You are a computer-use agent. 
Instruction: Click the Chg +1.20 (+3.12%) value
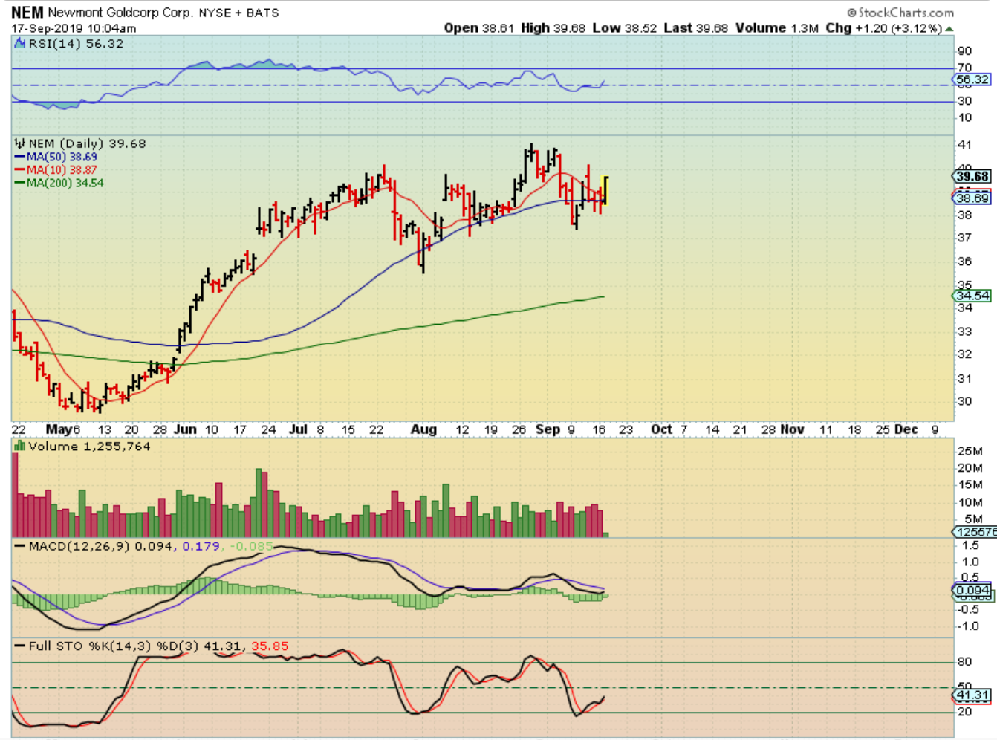[884, 28]
